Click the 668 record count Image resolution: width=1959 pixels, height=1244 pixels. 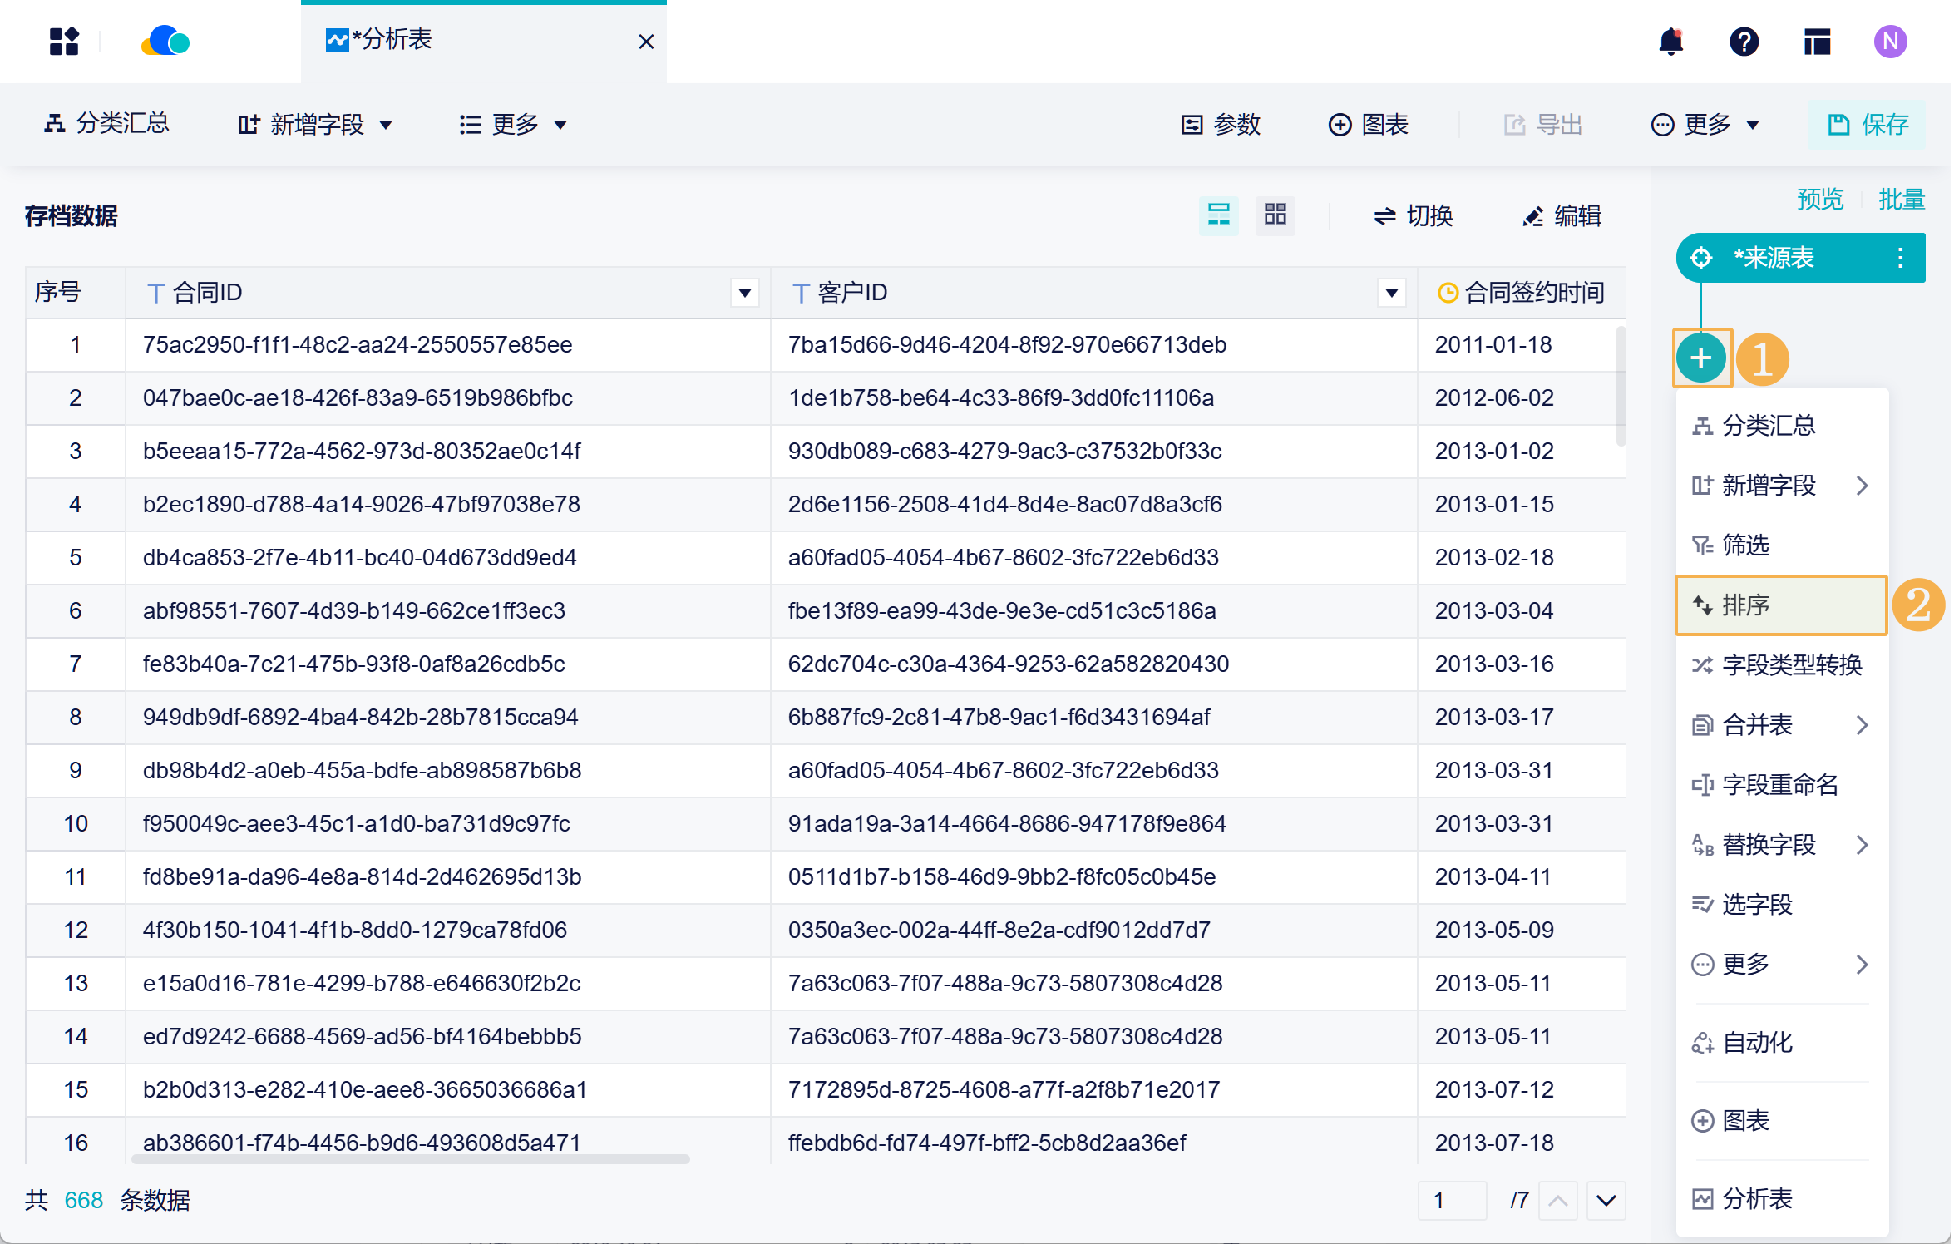tap(83, 1201)
